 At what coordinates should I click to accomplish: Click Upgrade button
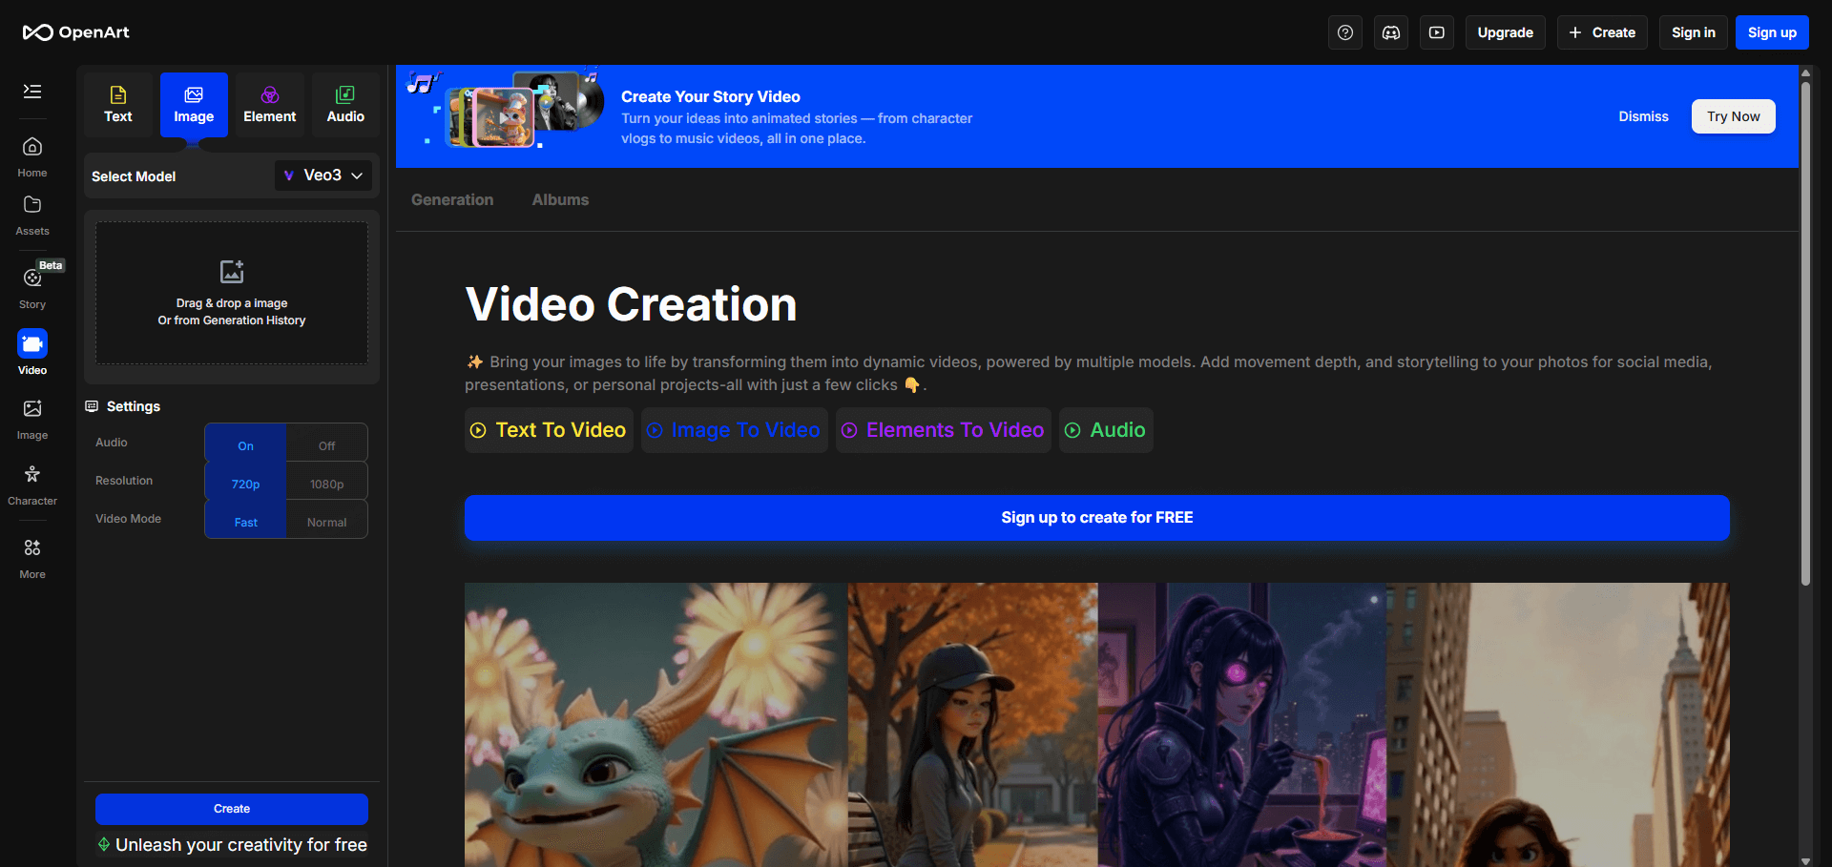click(1505, 32)
